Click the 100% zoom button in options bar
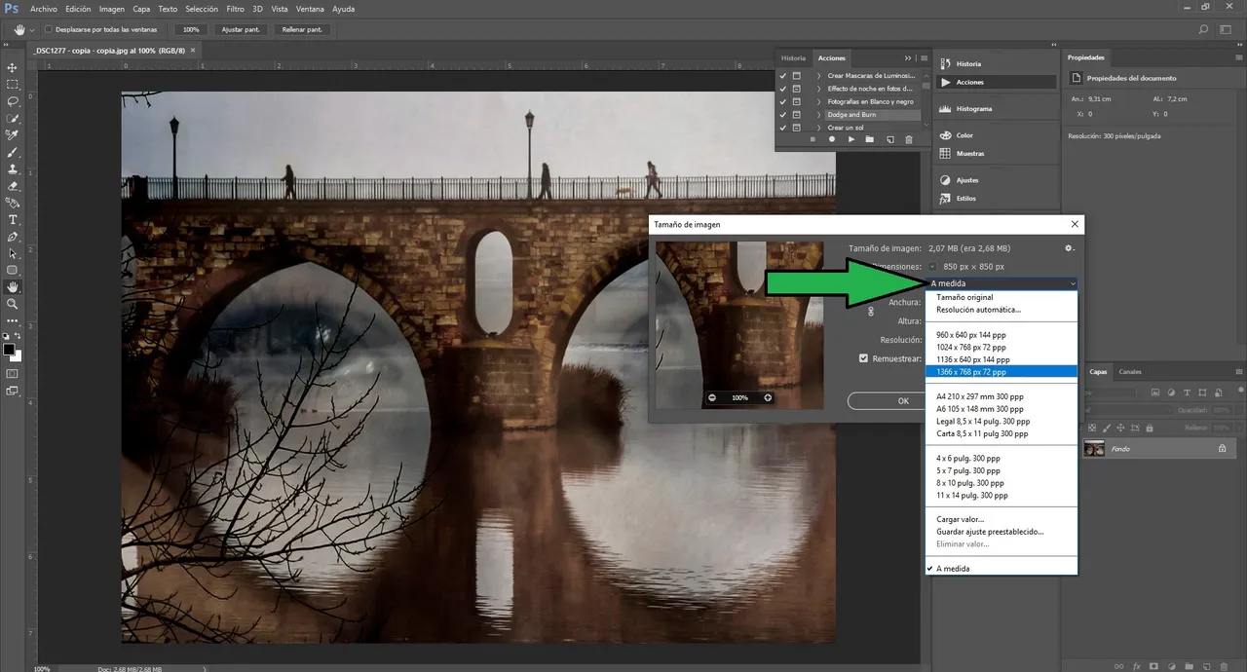 coord(191,30)
